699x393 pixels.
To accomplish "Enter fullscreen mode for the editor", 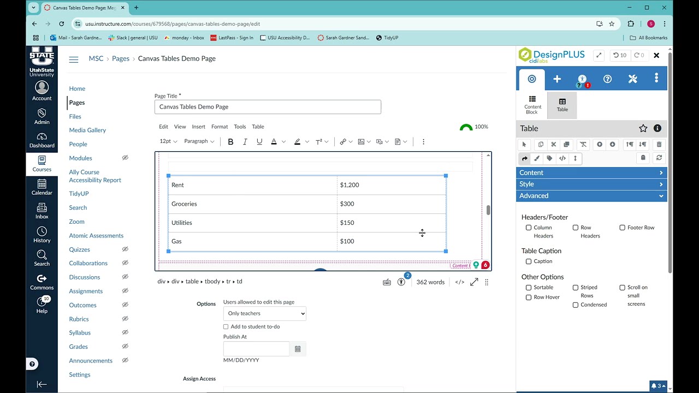I will 474,282.
